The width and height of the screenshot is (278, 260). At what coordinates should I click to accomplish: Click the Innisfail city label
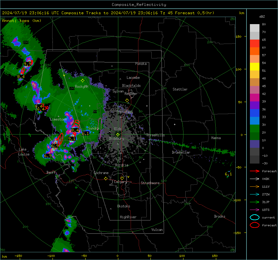124,112
